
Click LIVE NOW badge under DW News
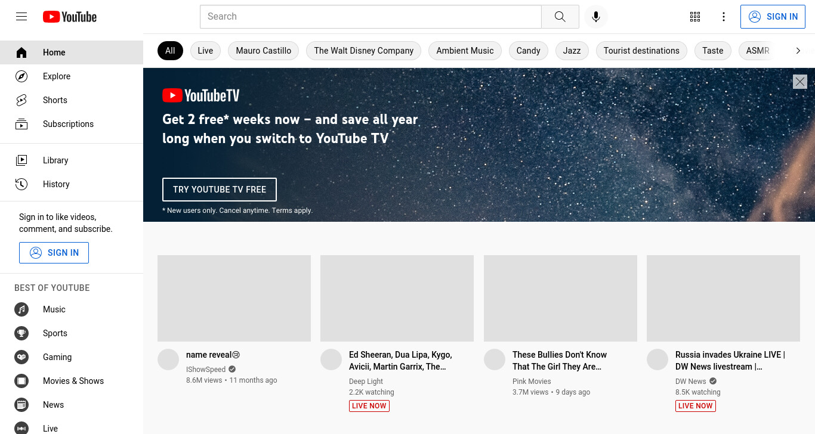pos(696,406)
